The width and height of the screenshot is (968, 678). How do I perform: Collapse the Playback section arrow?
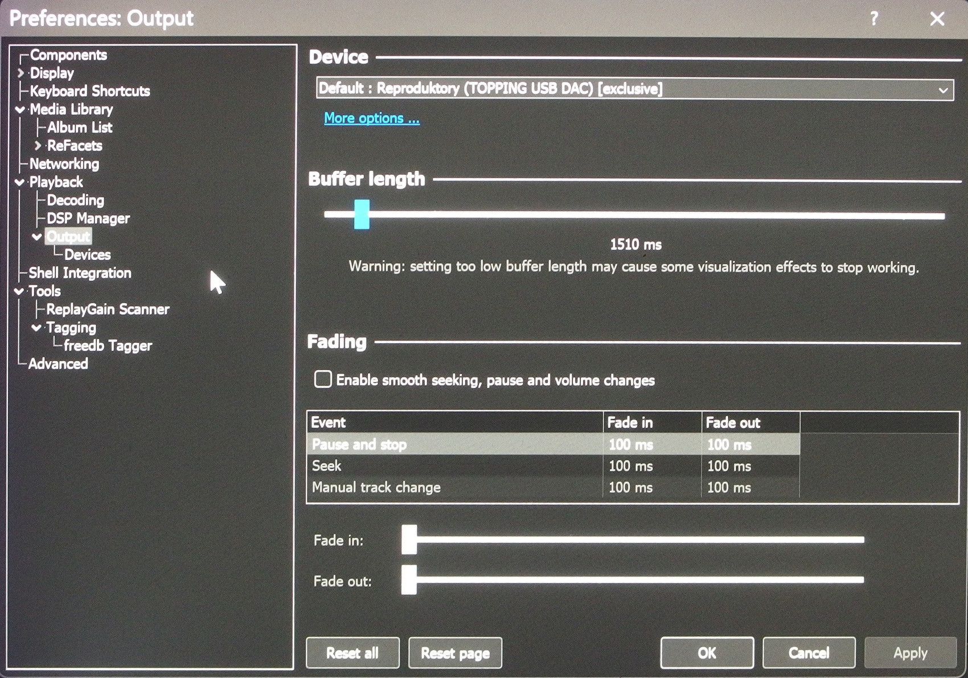click(x=20, y=182)
